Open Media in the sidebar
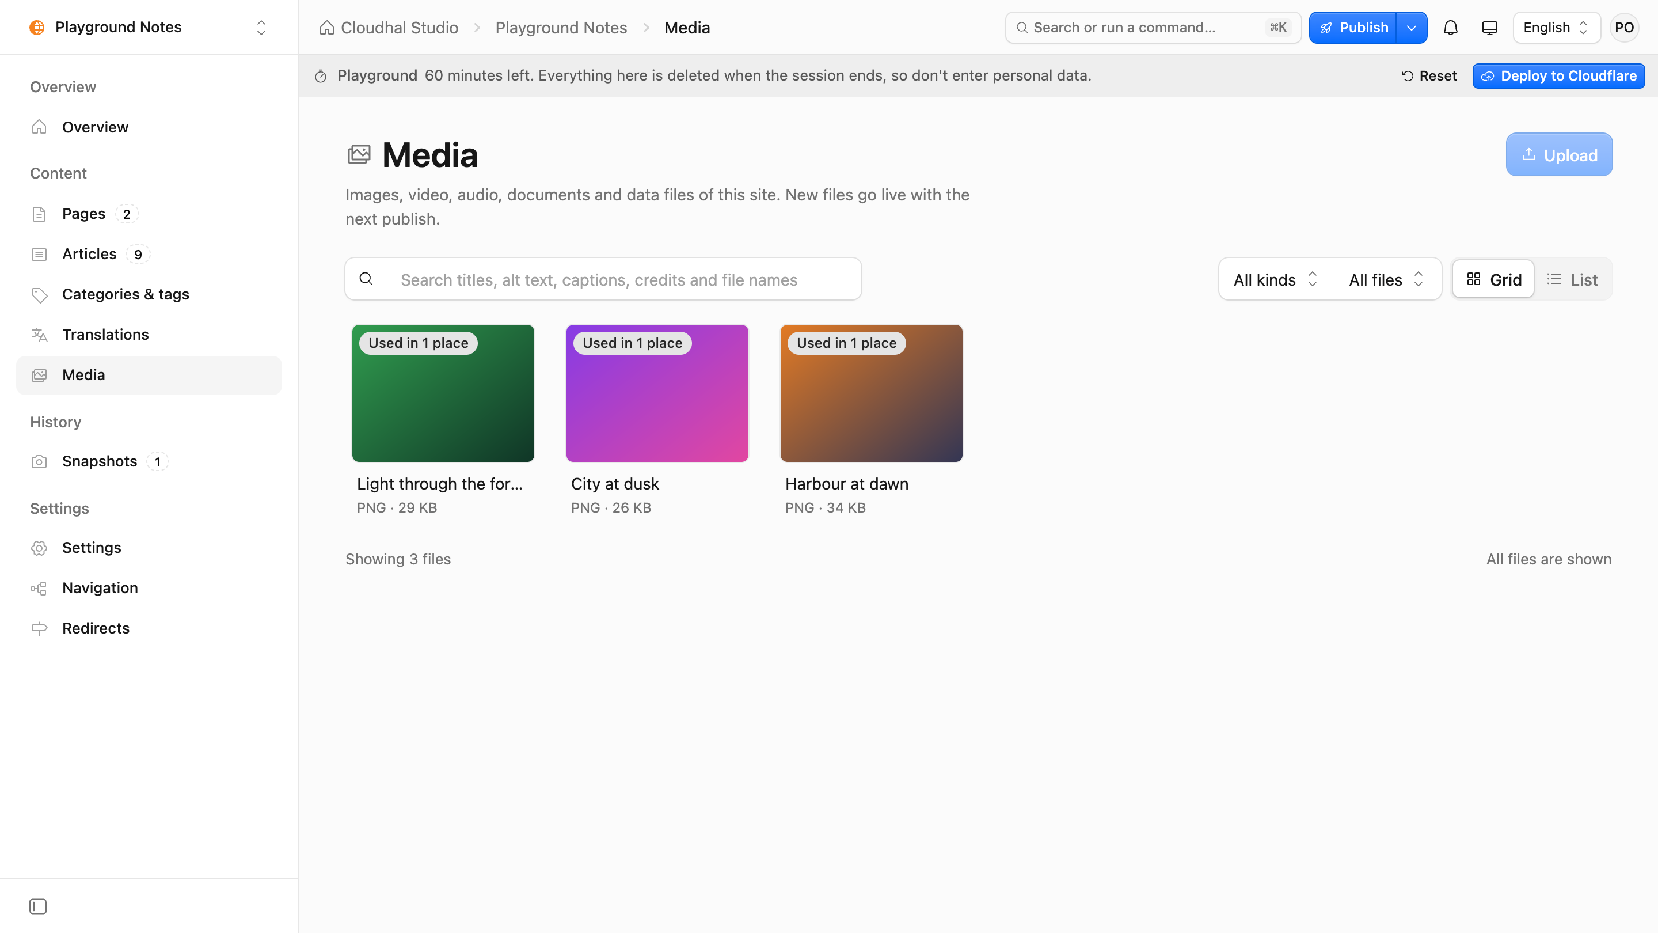The height and width of the screenshot is (933, 1658). [x=149, y=376]
